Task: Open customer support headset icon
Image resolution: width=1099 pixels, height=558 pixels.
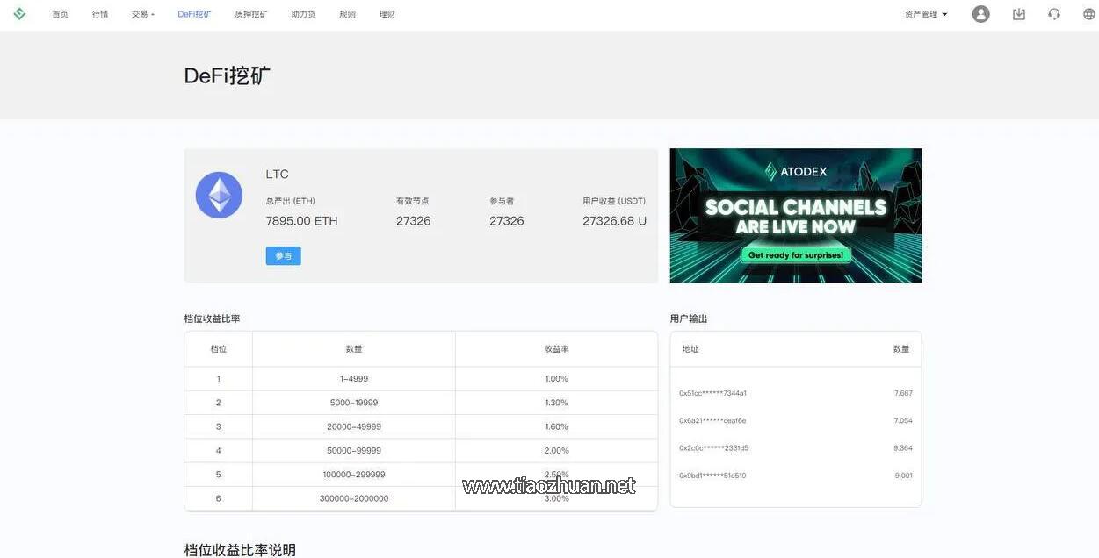Action: [1053, 14]
